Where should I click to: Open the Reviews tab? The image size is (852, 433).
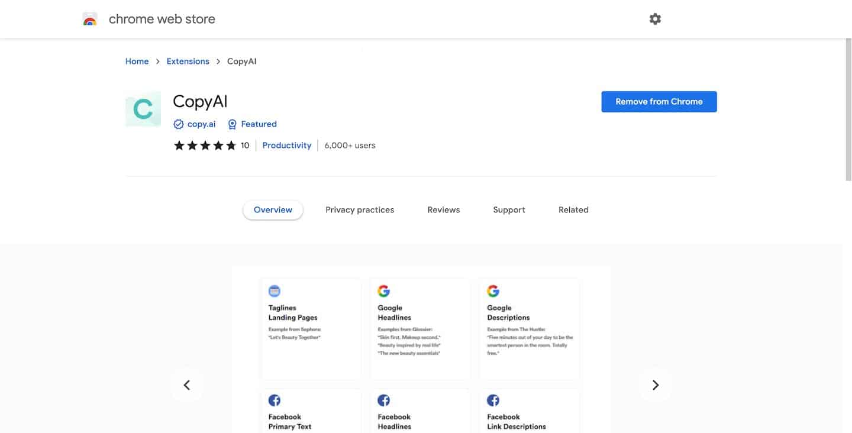coord(444,210)
